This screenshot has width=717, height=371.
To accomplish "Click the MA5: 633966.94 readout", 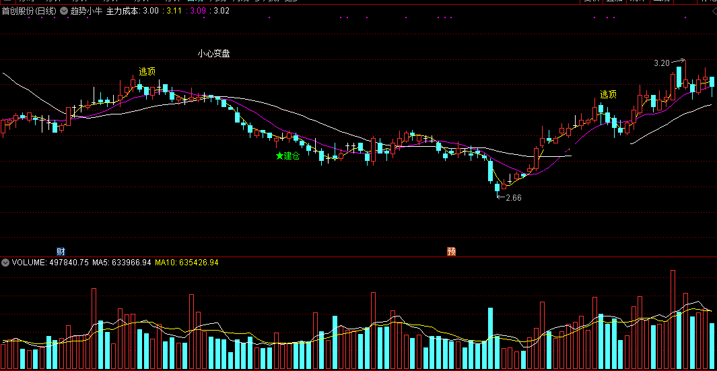I will point(122,263).
